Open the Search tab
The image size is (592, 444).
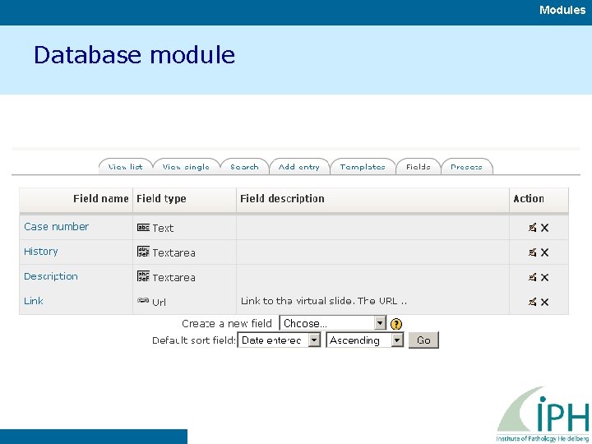[x=244, y=166]
